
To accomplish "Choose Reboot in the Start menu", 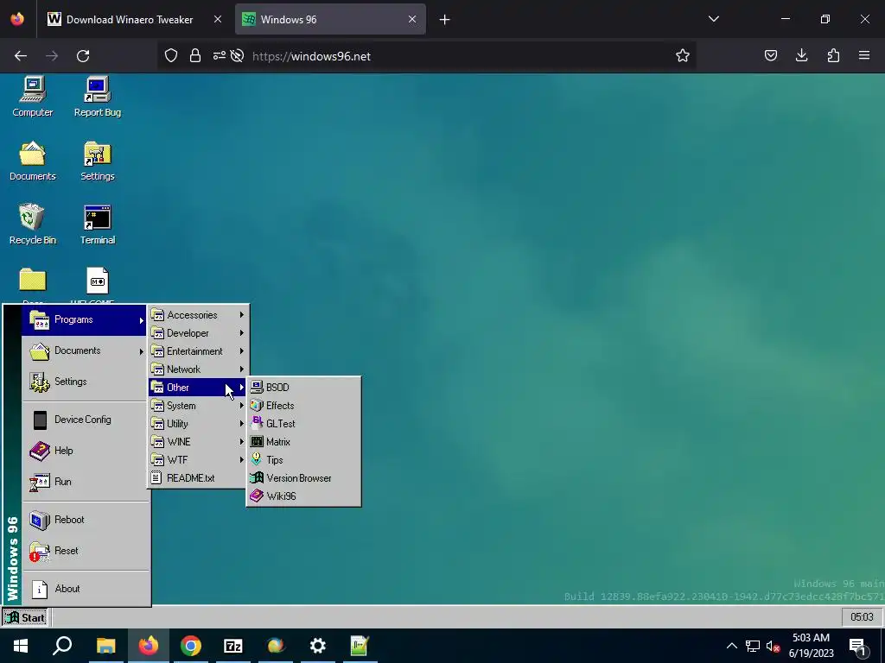I will [x=85, y=520].
